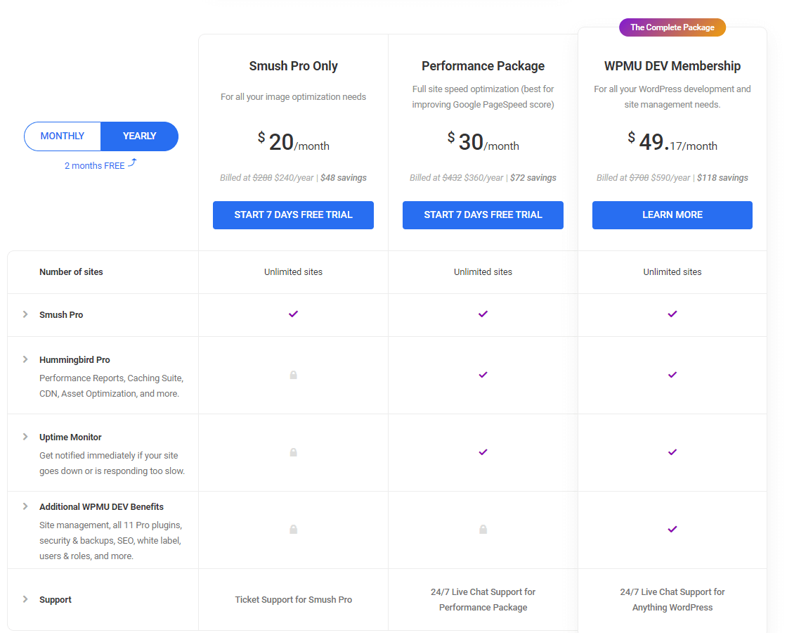The image size is (787, 633).
Task: Click lock icon for Hummingbird Pro under Smush Pro Only
Action: (x=294, y=376)
